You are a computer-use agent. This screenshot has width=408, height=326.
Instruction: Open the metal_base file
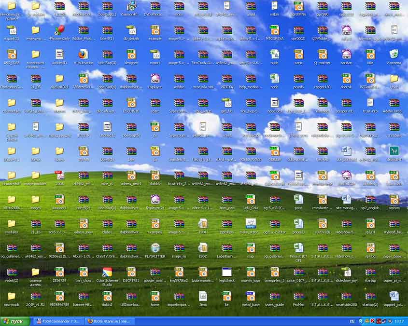pos(251,295)
